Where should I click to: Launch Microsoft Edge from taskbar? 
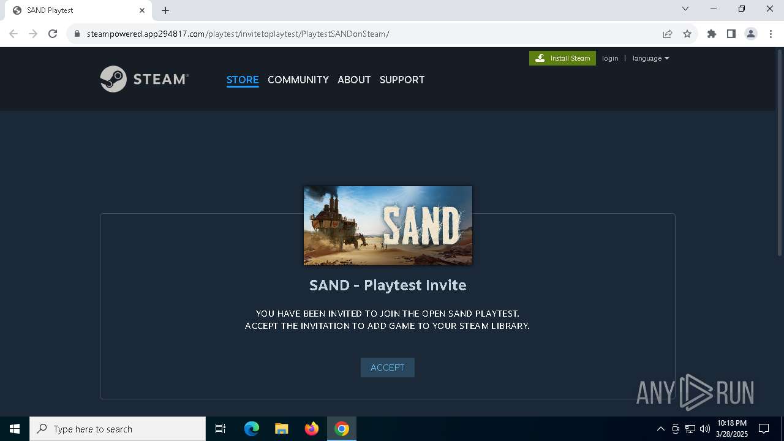(x=252, y=429)
